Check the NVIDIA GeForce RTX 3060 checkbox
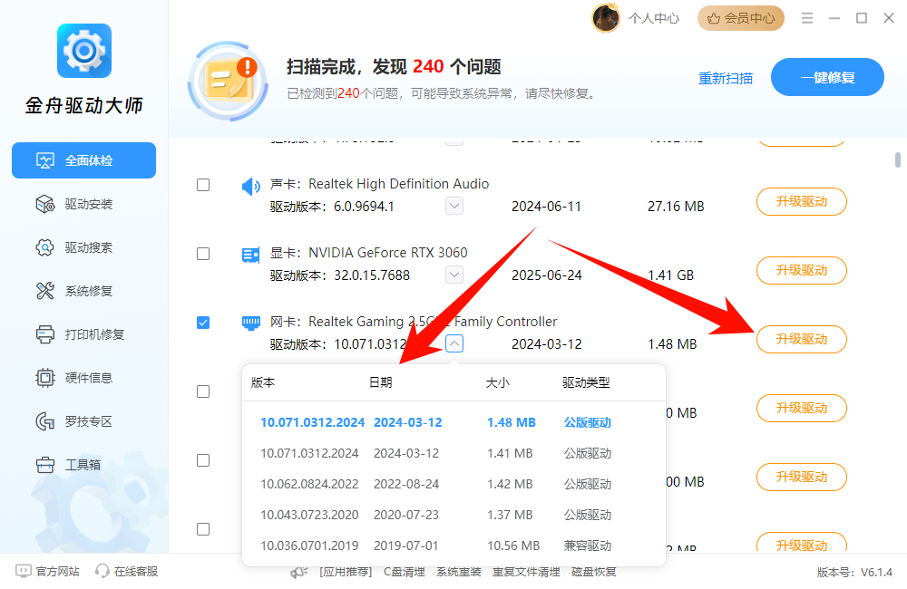Screen dimensions: 907x589 click(203, 254)
